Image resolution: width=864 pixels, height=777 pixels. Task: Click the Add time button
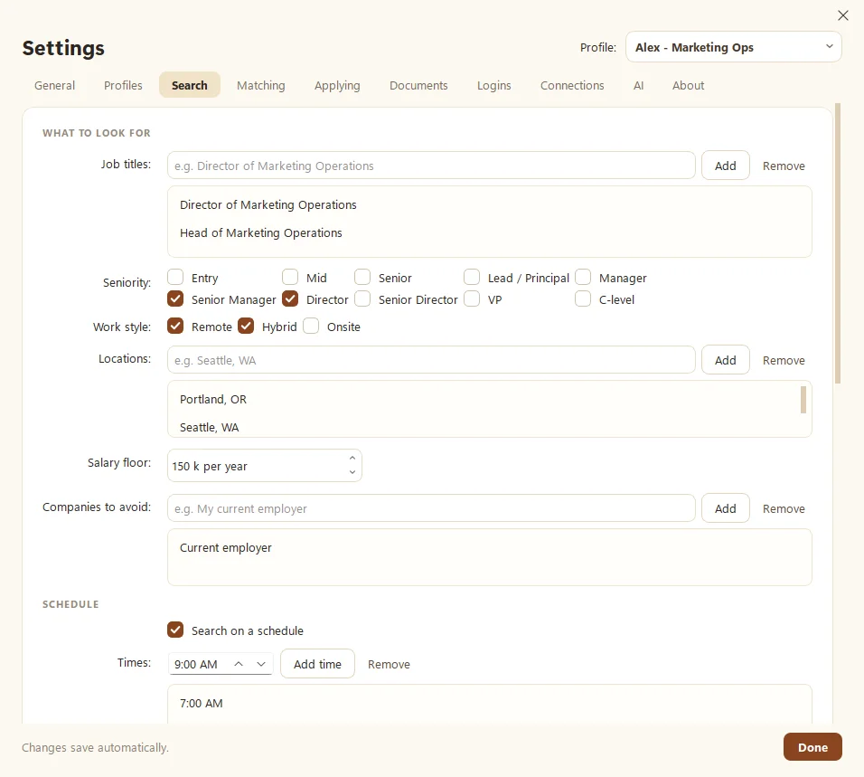click(x=317, y=664)
